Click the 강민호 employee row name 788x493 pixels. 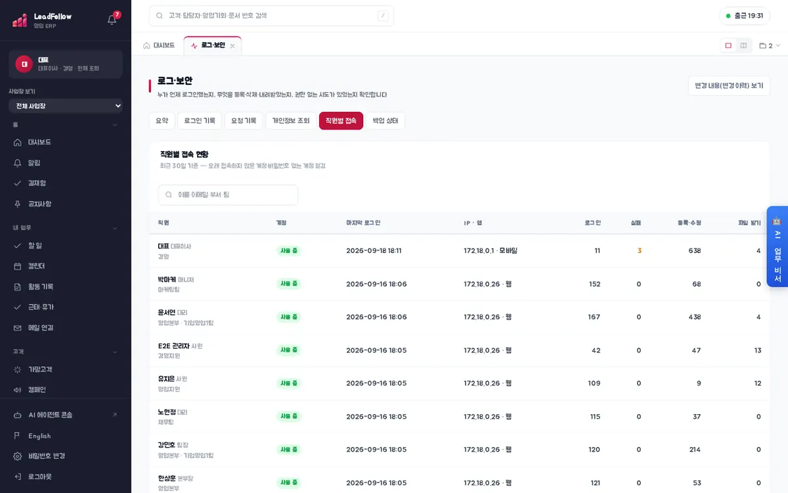167,445
